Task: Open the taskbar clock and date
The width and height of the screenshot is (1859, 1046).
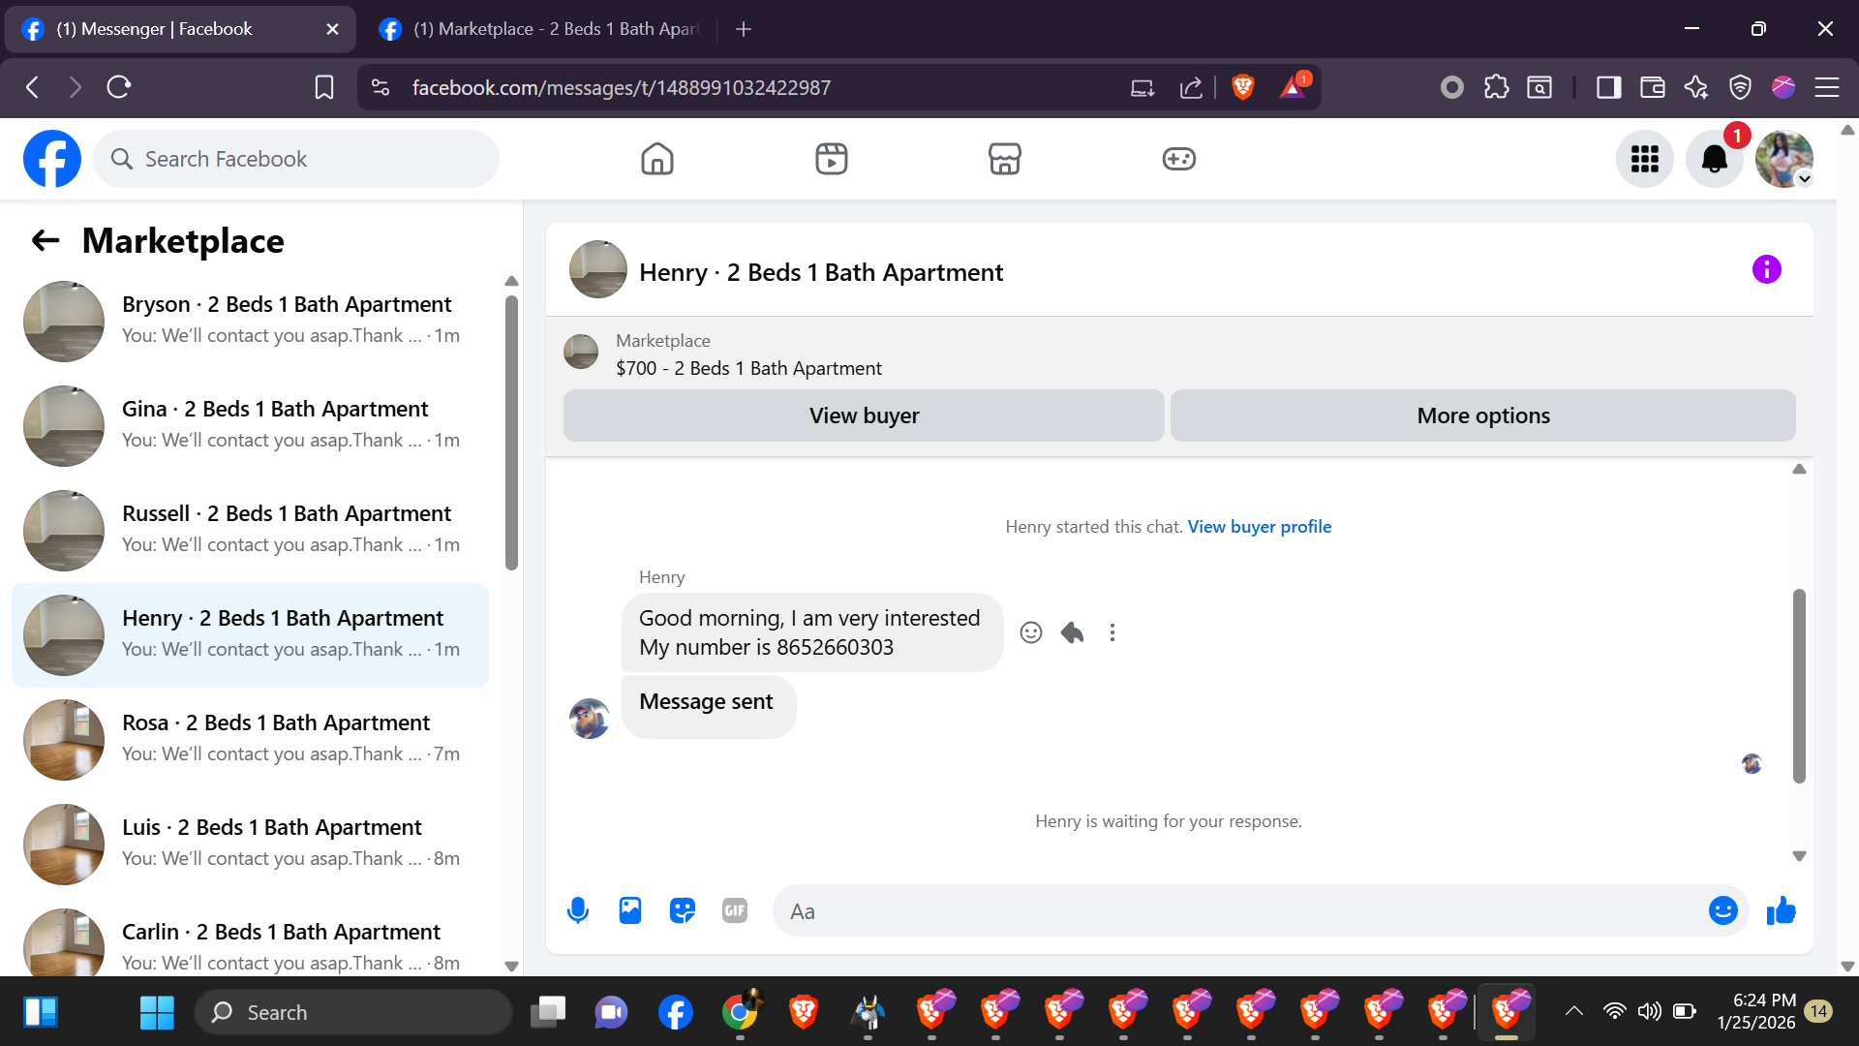Action: (x=1756, y=1011)
